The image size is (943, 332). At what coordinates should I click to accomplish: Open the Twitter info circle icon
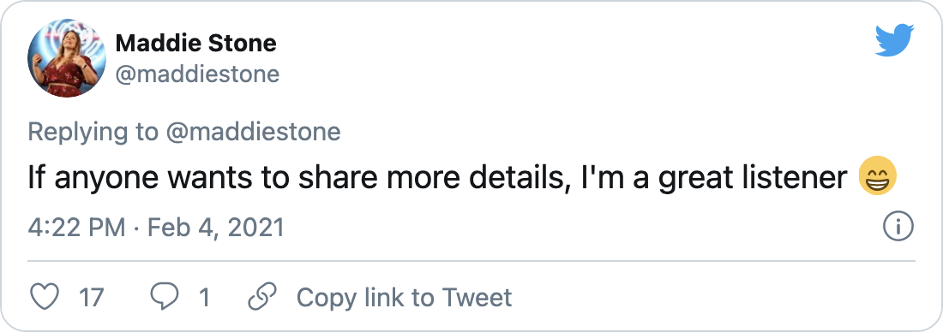[x=898, y=228]
